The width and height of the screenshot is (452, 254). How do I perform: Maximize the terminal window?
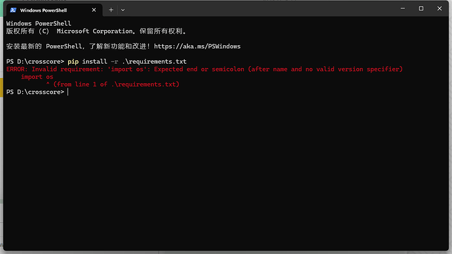tap(421, 9)
